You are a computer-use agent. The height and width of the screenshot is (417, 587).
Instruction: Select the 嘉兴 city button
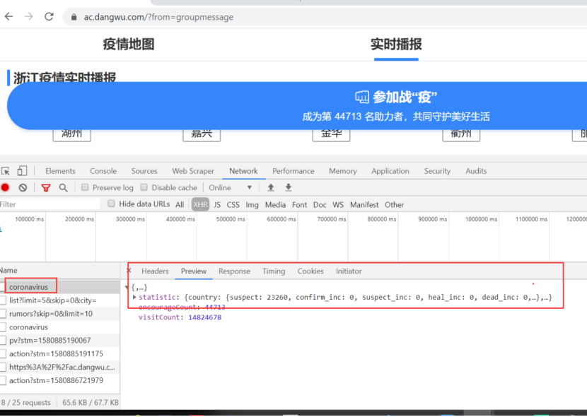202,134
